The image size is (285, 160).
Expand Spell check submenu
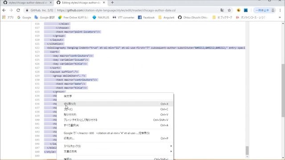[x=115, y=146]
